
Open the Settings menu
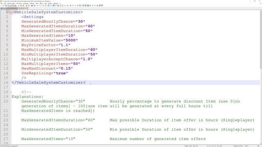coord(32,3)
